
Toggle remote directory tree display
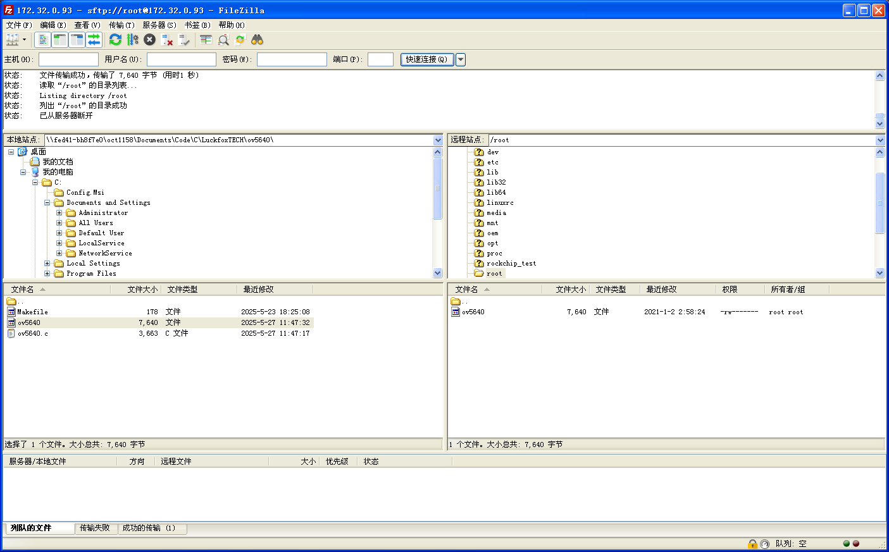(77, 40)
